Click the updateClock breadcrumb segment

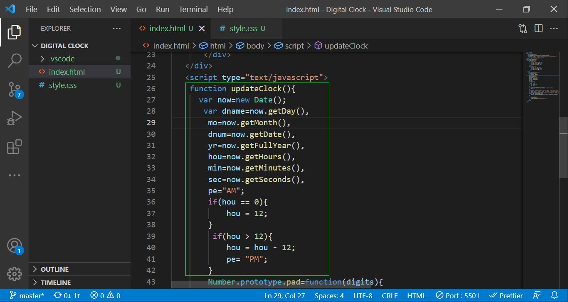click(x=341, y=46)
